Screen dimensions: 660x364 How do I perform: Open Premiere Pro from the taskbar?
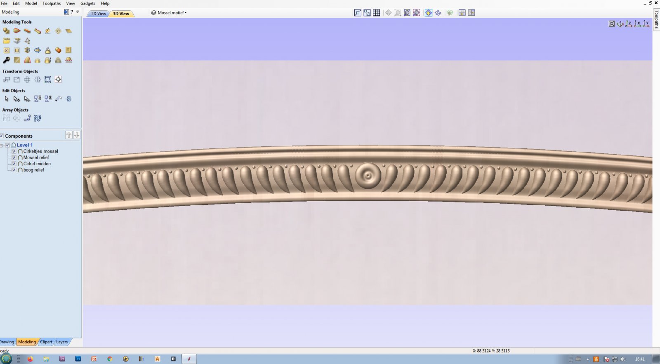point(62,359)
